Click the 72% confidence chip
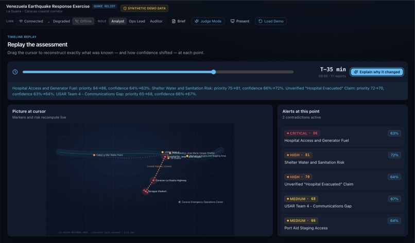This screenshot has width=415, height=243. click(394, 155)
